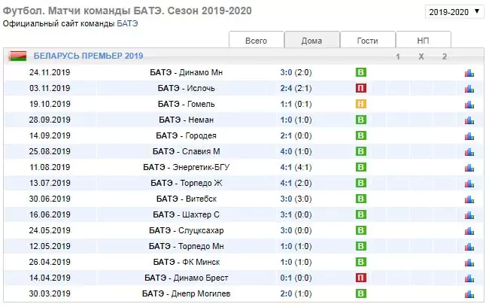Viewport: 489px width, 307px height.
Task: Click the column header X
Action: point(421,56)
